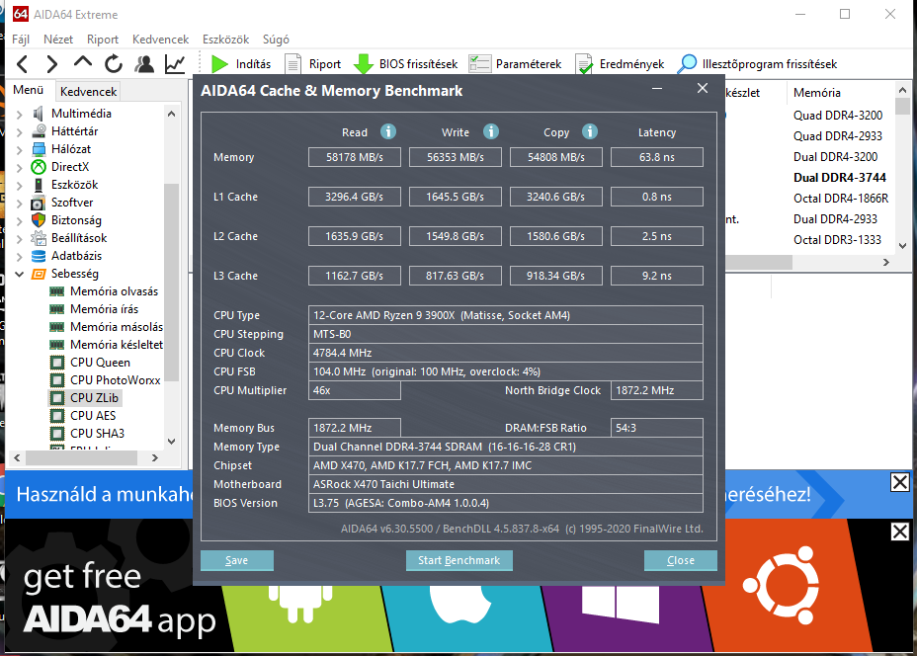Image resolution: width=917 pixels, height=656 pixels.
Task: Expand the Adatbázis tree node
Action: tap(20, 256)
